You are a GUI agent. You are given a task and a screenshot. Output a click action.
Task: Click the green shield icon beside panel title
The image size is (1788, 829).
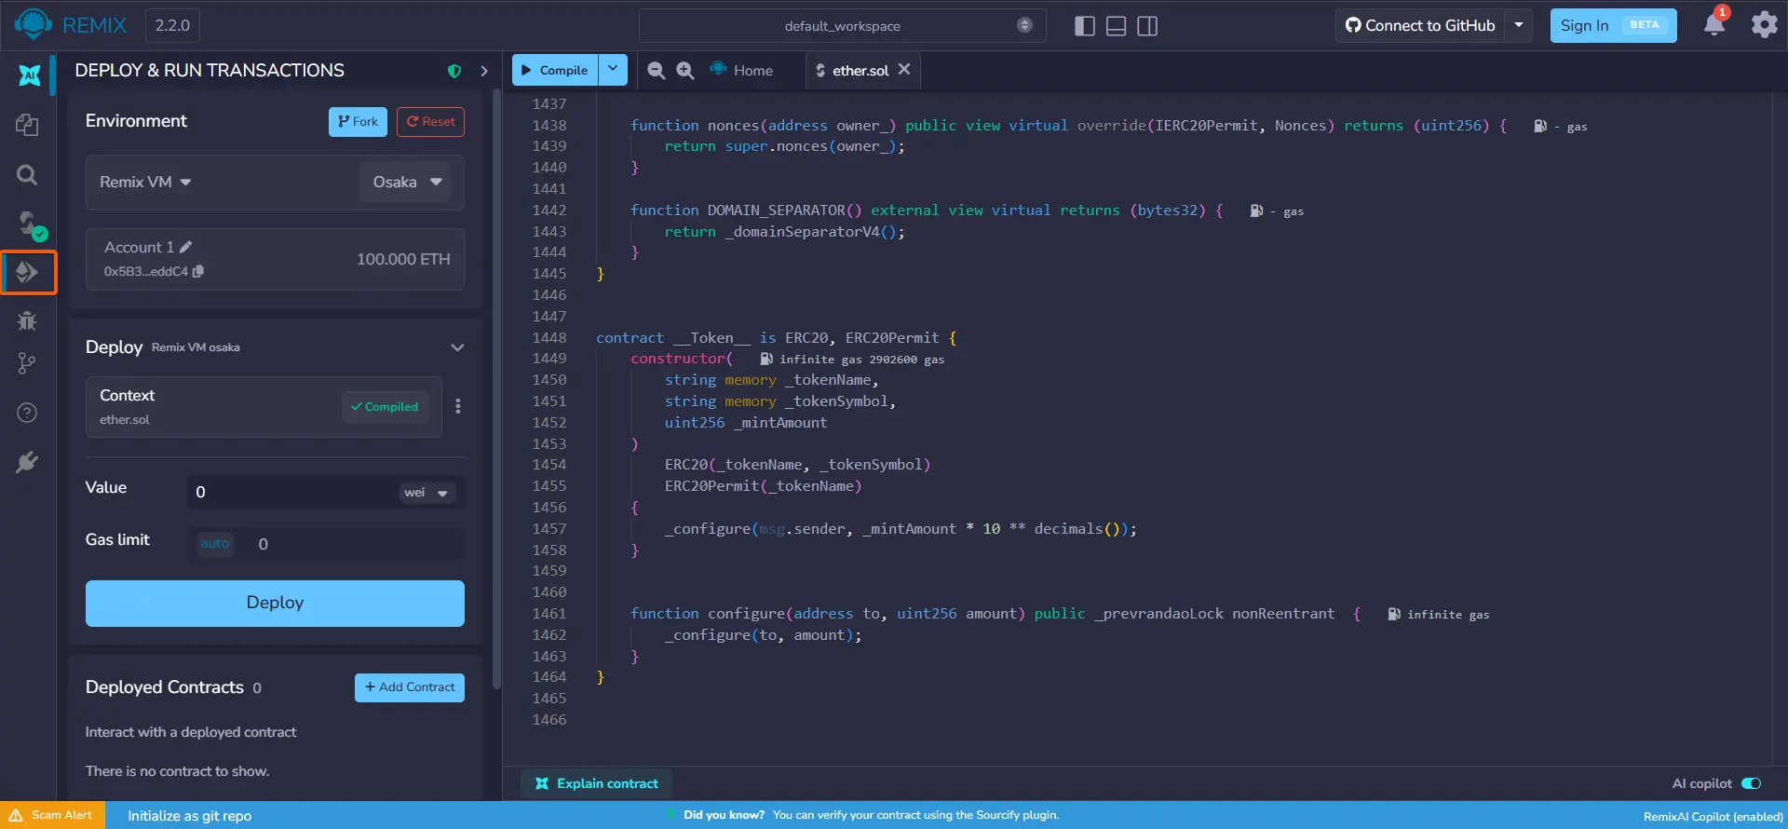(454, 71)
